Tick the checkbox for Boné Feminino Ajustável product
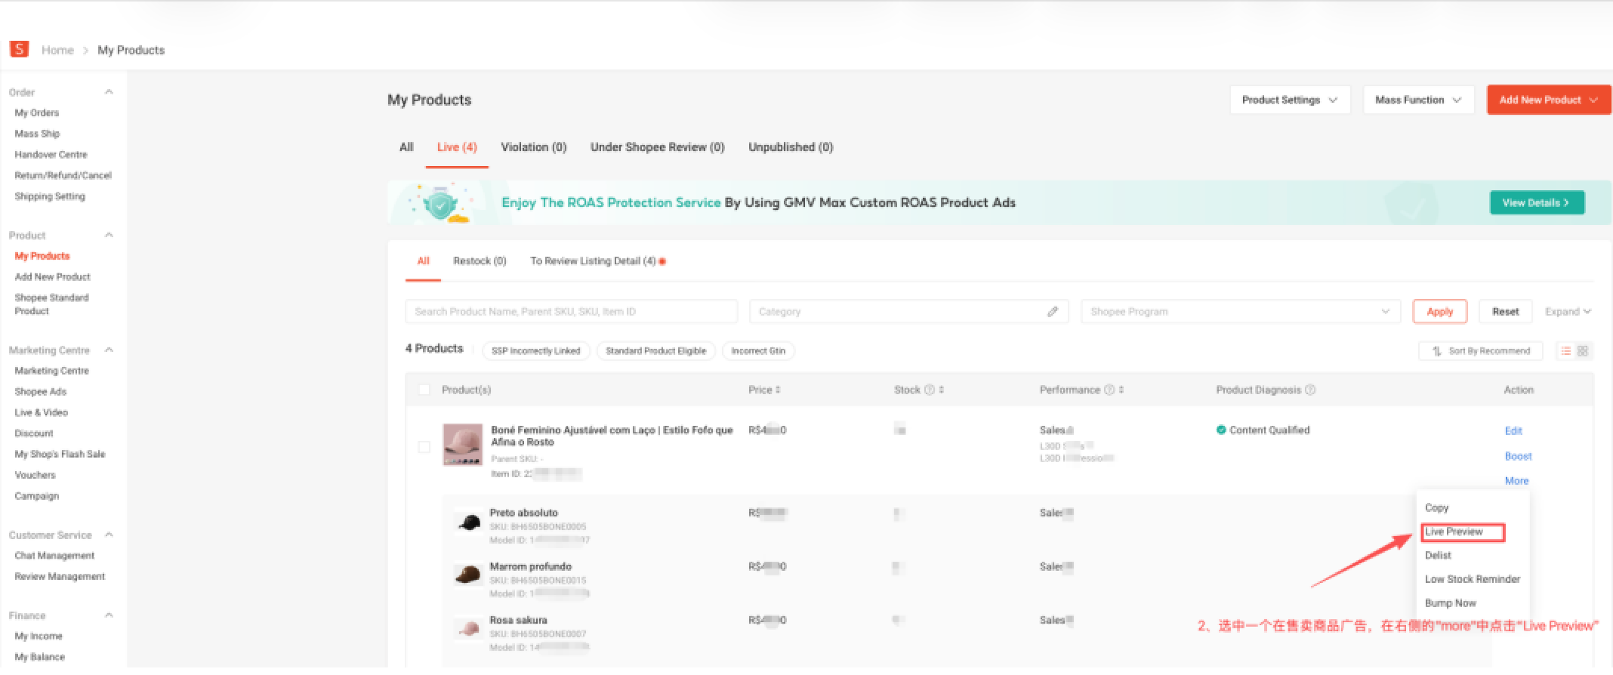Screen dimensions: 1613x675 (x=424, y=447)
